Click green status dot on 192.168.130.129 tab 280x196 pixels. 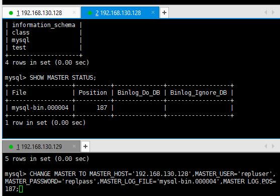pos(11,147)
